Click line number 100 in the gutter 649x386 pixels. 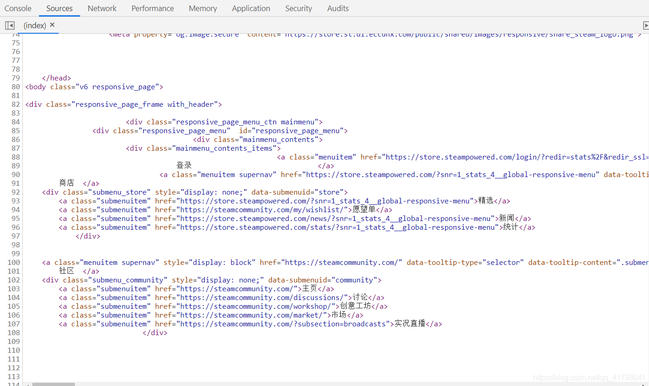(14, 263)
